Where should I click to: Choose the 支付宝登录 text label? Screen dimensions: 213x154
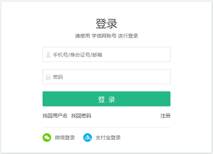[108, 138]
